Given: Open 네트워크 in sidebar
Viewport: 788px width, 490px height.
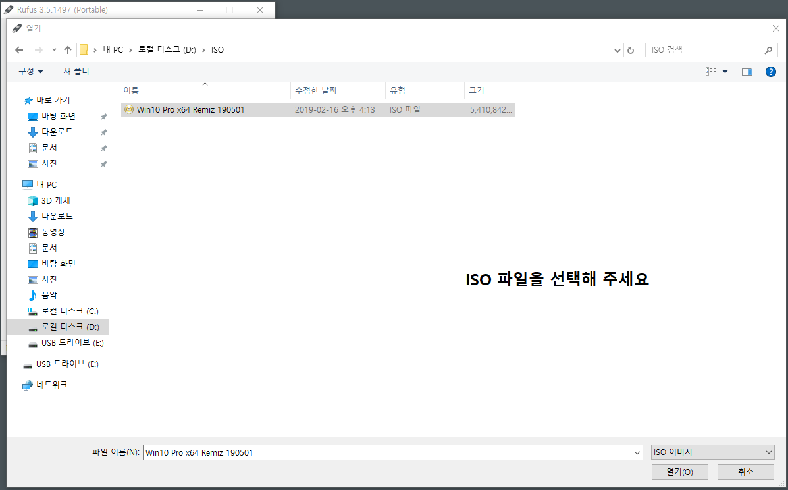Looking at the screenshot, I should pos(51,385).
